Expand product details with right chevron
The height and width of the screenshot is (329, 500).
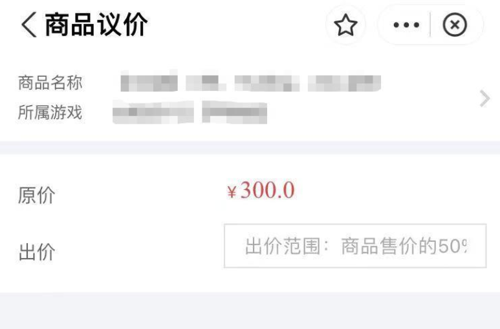point(484,99)
